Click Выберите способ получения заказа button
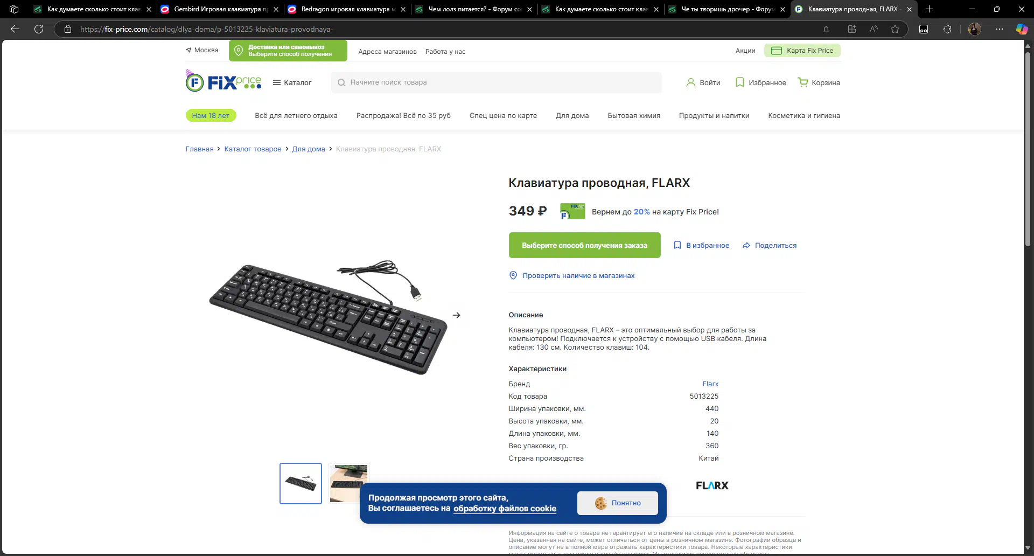1034x556 pixels. coord(584,245)
